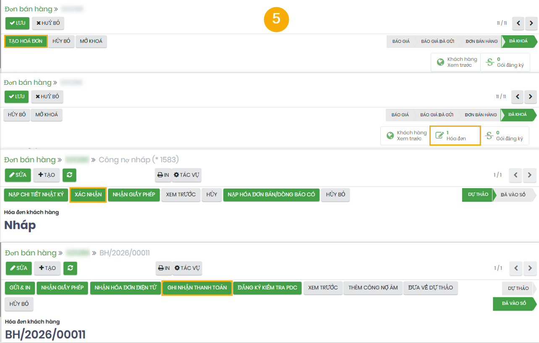Click Tạo hoá đơn button
The image size is (539, 343).
point(26,41)
